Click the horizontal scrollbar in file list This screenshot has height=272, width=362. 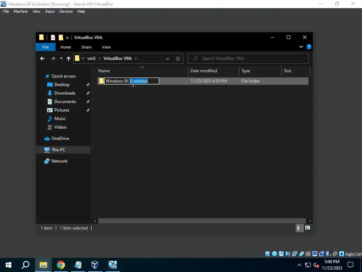[x=202, y=221]
